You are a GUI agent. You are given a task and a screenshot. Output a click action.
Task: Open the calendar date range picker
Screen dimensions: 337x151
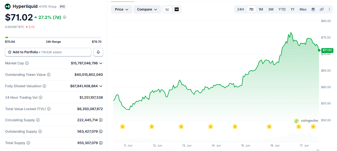tap(313, 9)
